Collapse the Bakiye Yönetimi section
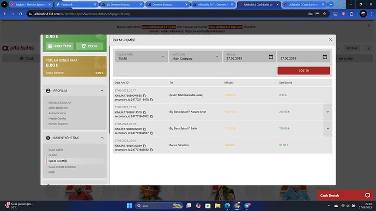This screenshot has width=376, height=211. click(x=102, y=138)
